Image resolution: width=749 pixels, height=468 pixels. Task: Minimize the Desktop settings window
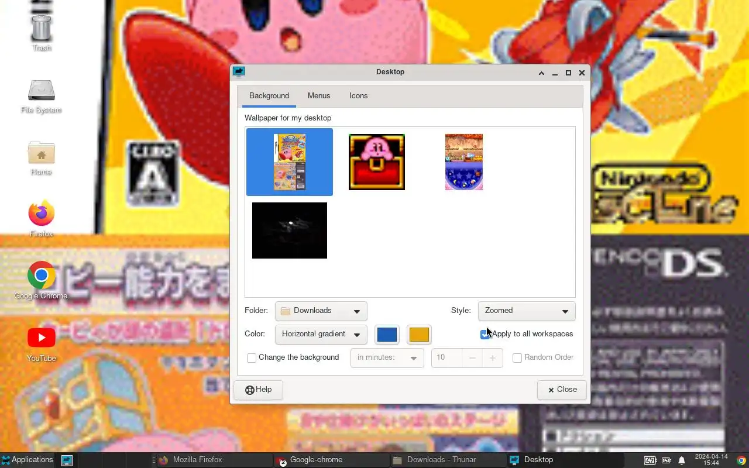[555, 73]
